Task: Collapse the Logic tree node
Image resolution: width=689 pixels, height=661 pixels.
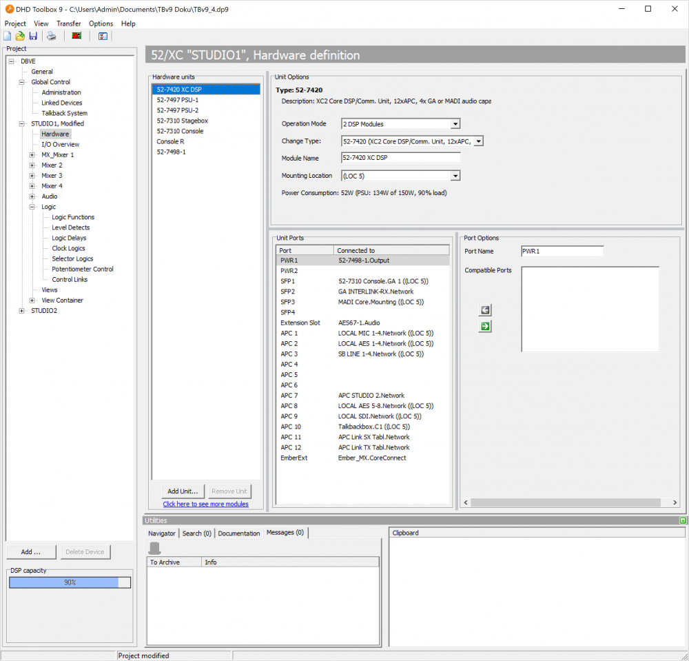Action: point(32,207)
